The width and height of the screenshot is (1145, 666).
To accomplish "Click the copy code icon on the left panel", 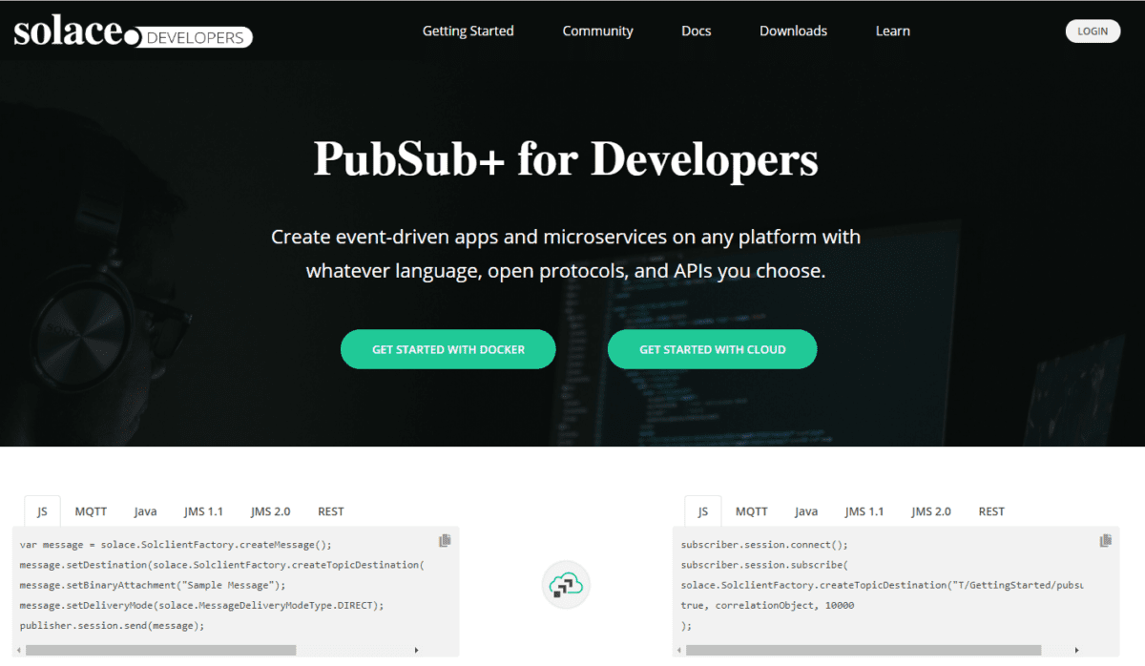I will [445, 540].
